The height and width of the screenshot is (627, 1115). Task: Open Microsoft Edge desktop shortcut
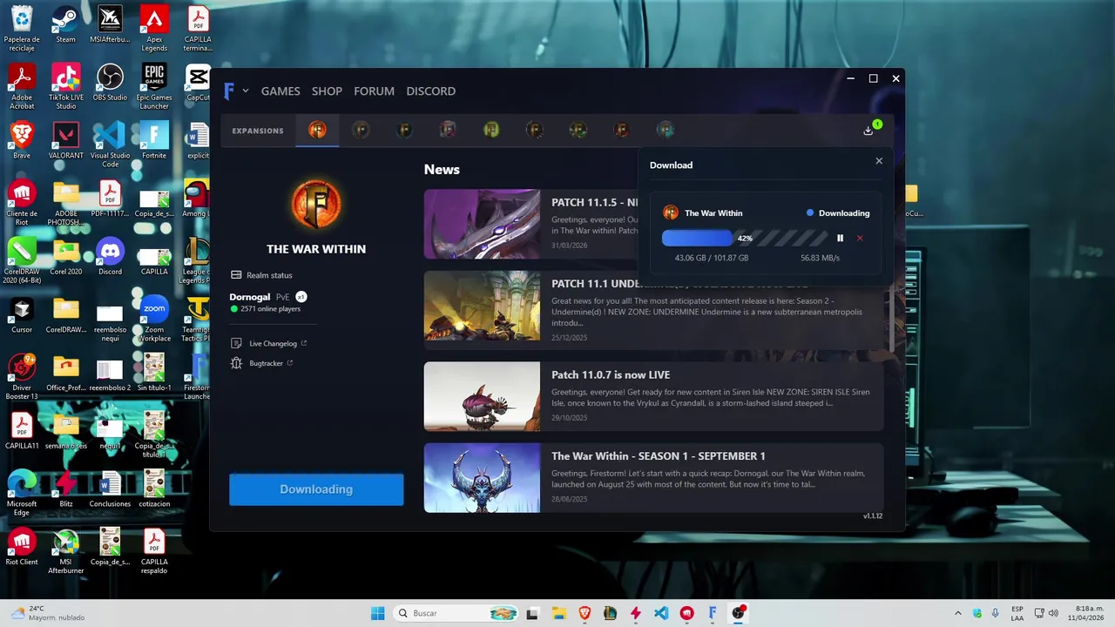click(22, 492)
